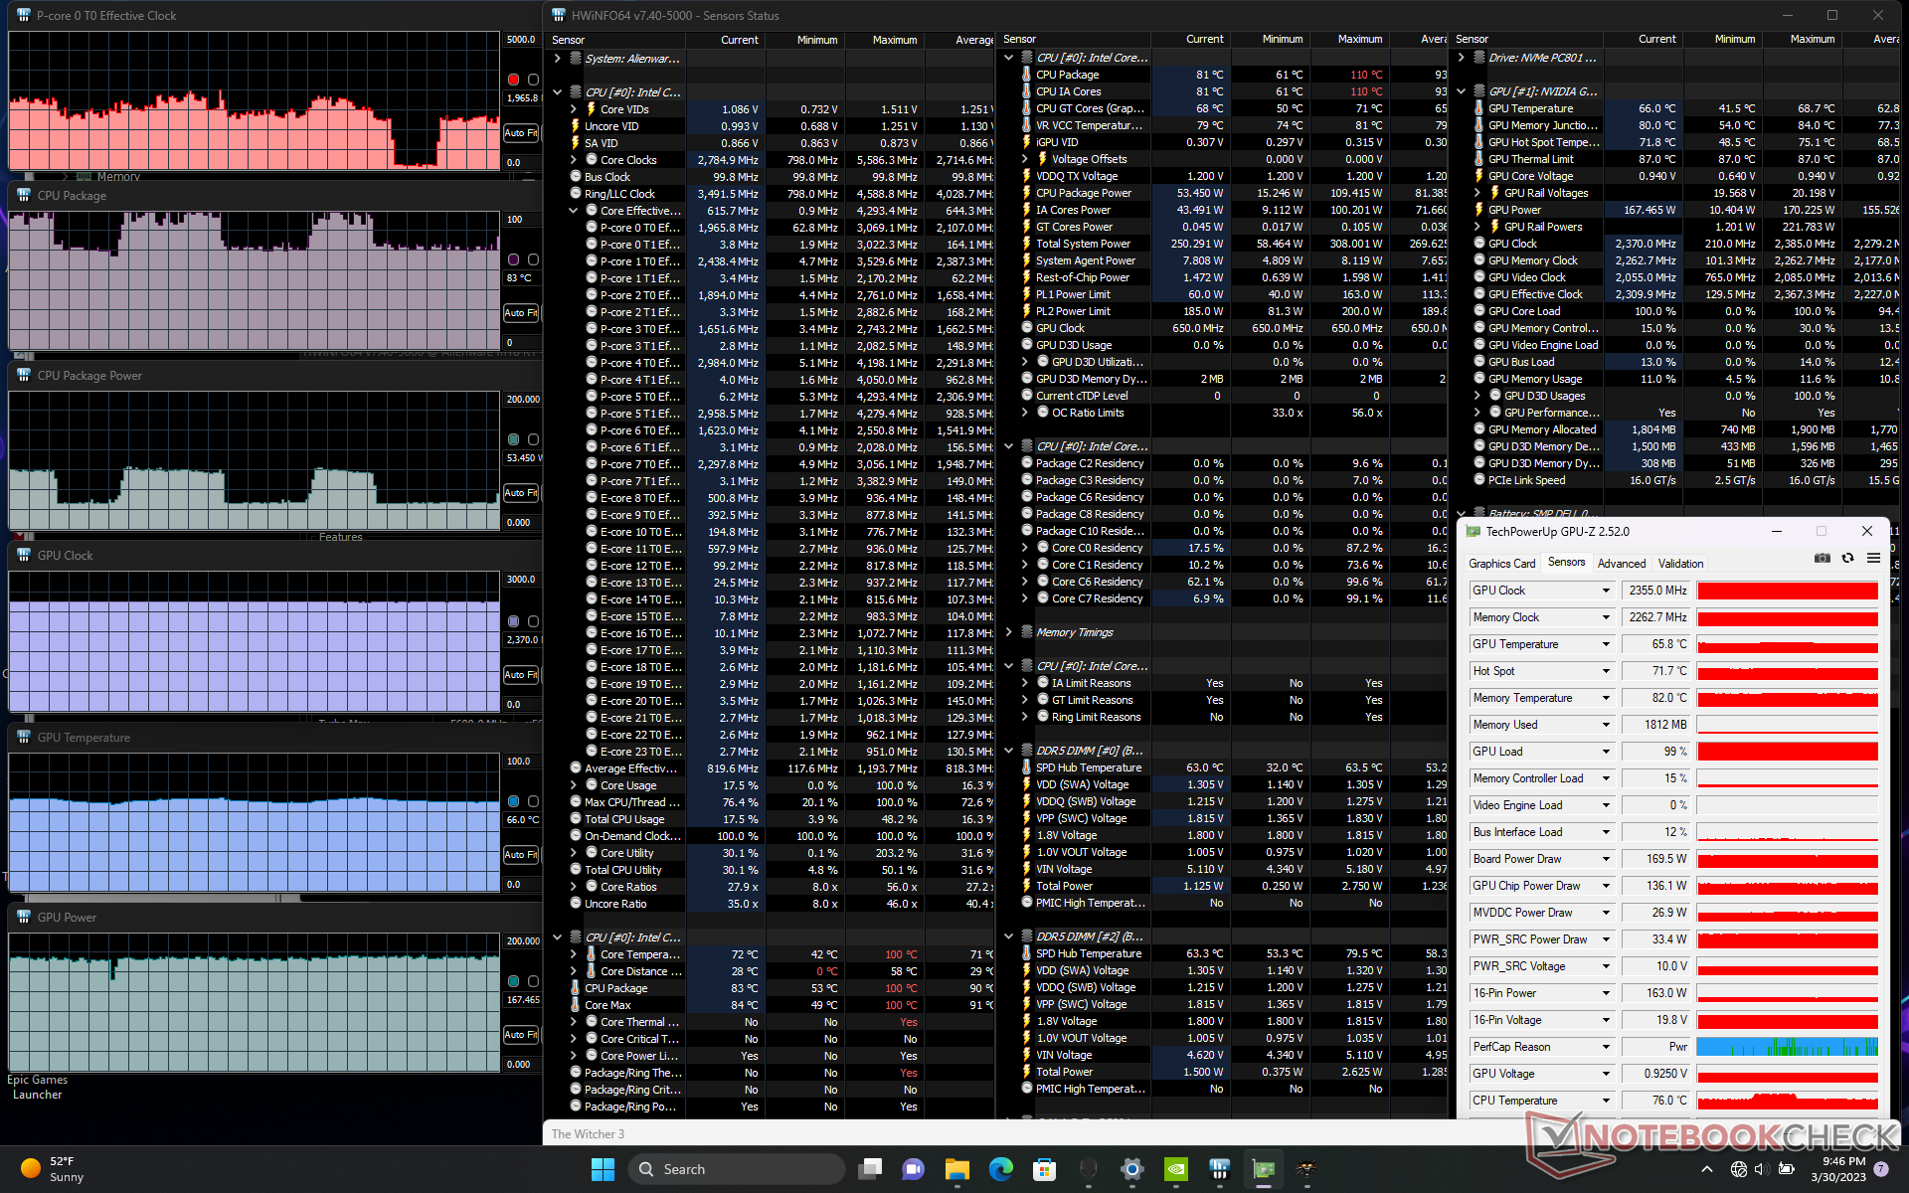This screenshot has height=1193, width=1909.
Task: Toggle the checkbox in GPU Clock graph
Action: pos(533,621)
